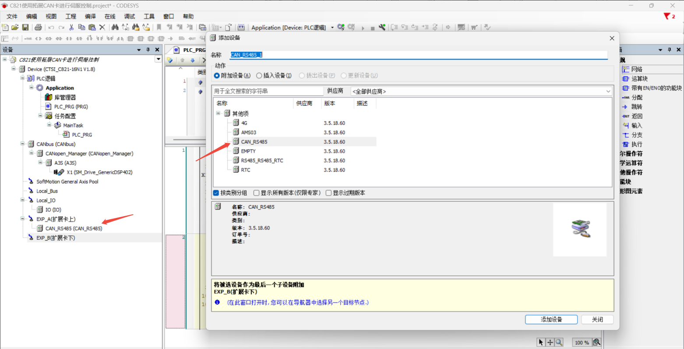This screenshot has height=349, width=684.
Task: Click the wrench debug toolbar icon
Action: (382, 27)
